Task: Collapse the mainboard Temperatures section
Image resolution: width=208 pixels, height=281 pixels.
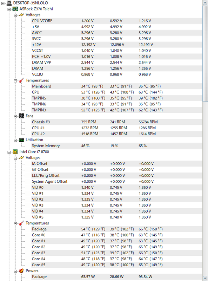Action: click(x=15, y=80)
